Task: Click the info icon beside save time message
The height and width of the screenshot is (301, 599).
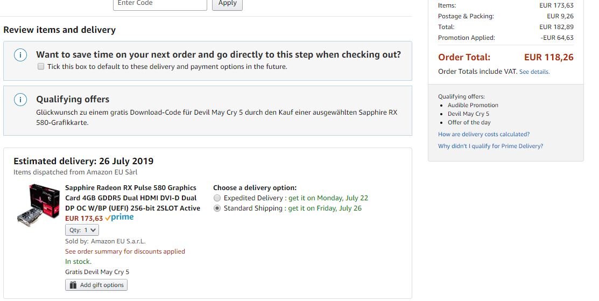Action: coord(20,55)
